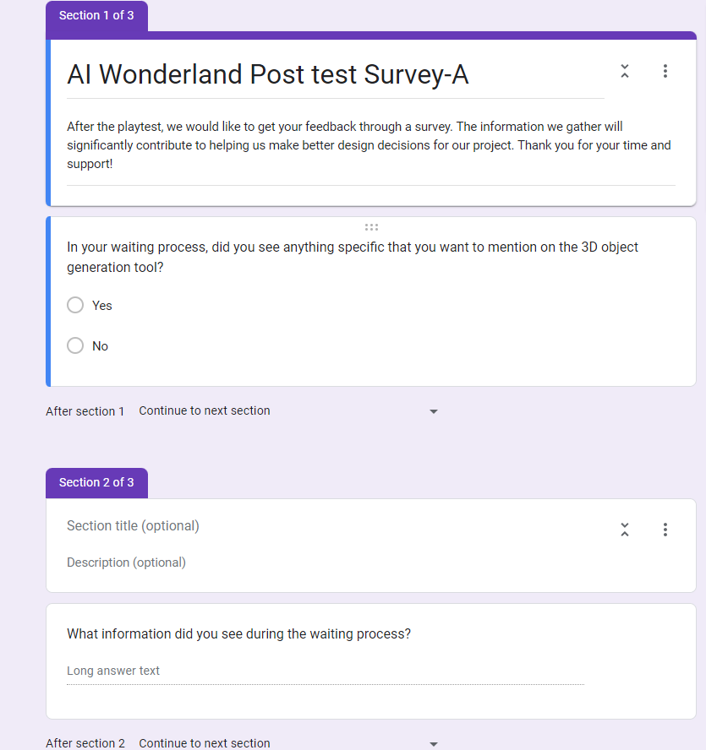Edit the 'Yes' option label text
Viewport: 706px width, 750px height.
102,306
